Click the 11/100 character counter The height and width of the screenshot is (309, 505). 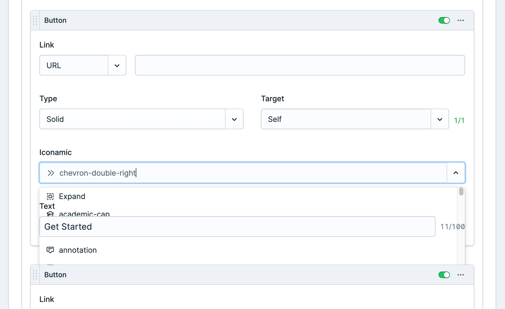(x=452, y=226)
